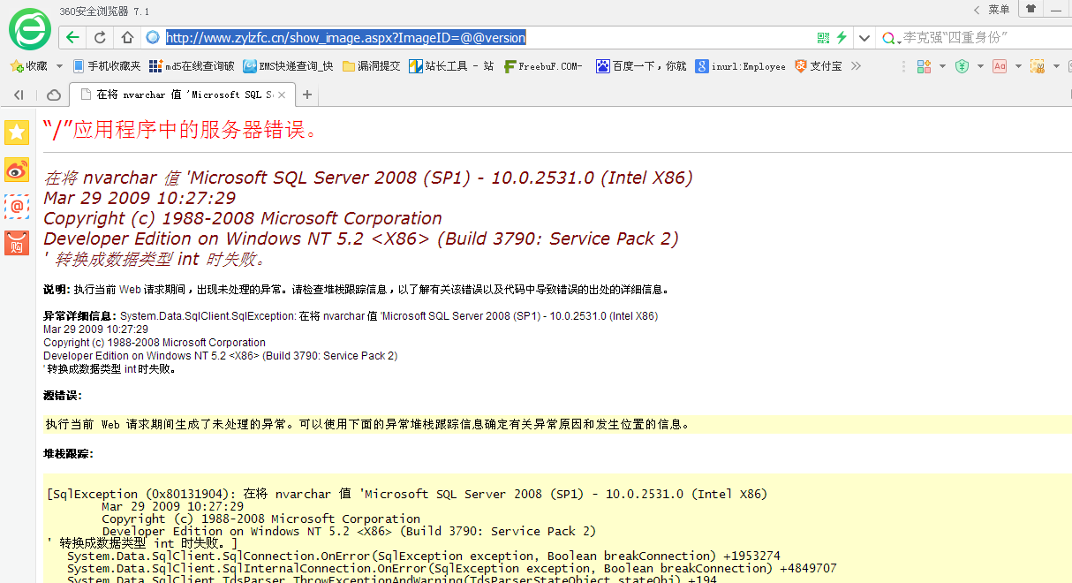Select the tab titled 在将 nvarchar 值
Image resolution: width=1072 pixels, height=583 pixels.
coord(182,95)
